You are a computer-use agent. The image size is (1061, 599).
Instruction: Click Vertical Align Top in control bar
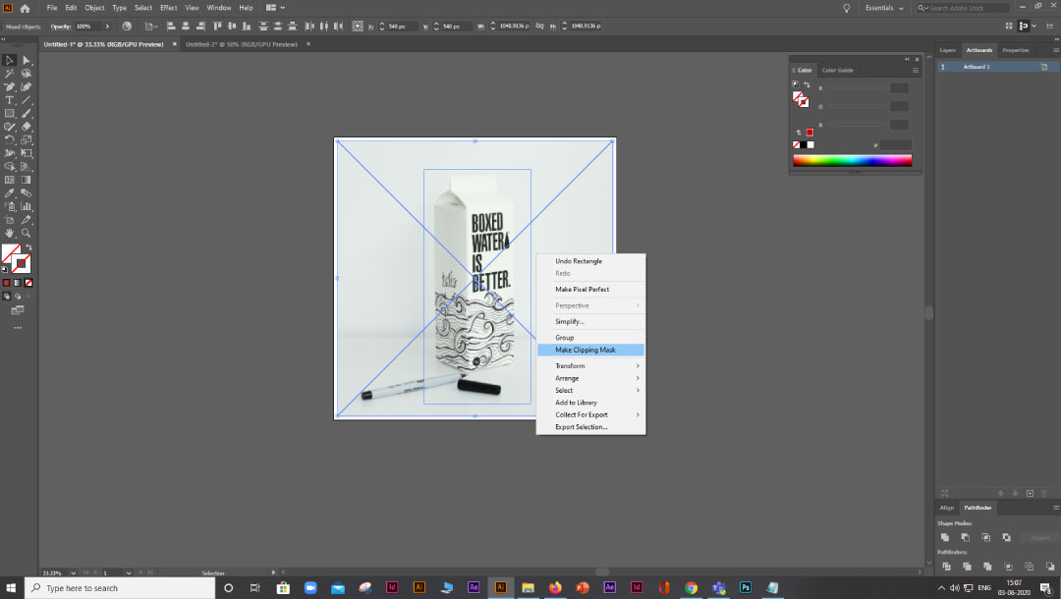217,27
